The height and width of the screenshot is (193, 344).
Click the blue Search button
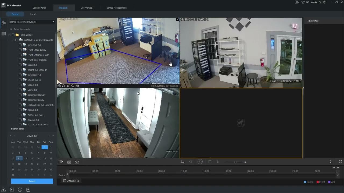32,181
